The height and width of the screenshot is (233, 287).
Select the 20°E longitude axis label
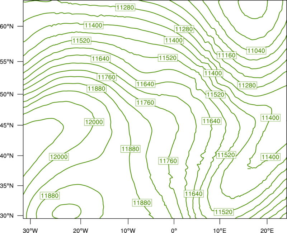pos(267,230)
